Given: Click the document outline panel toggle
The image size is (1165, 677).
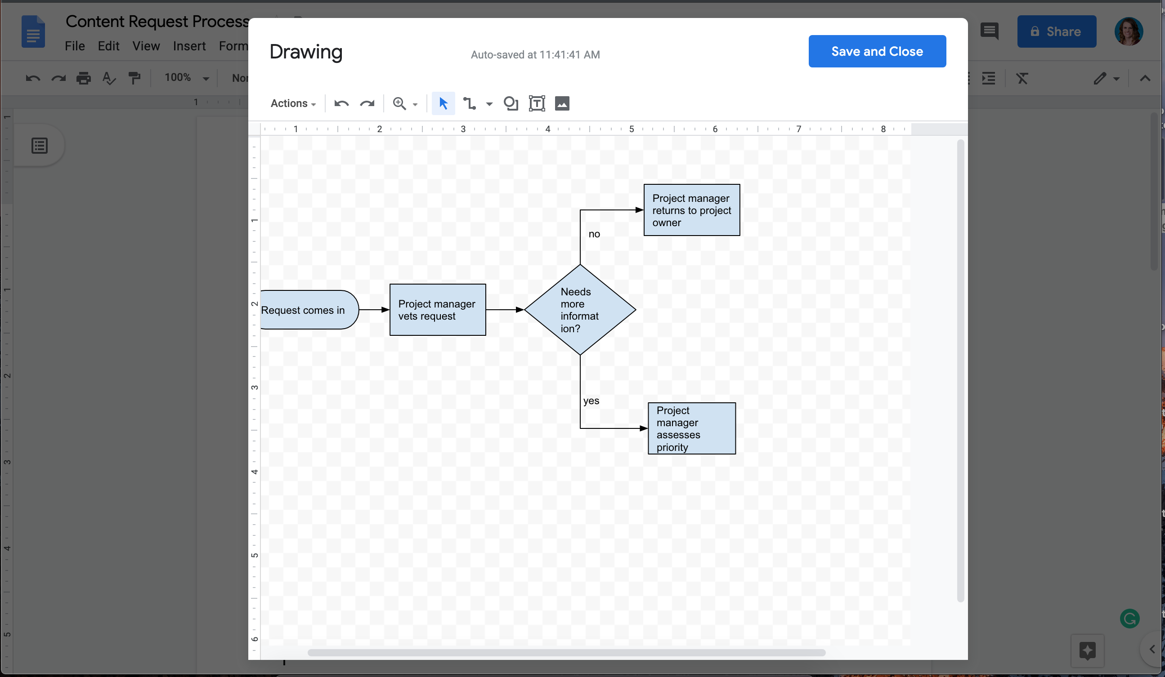Looking at the screenshot, I should coord(40,146).
